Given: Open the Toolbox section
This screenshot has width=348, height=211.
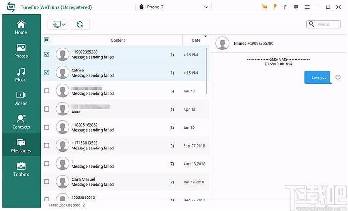Looking at the screenshot, I should tap(21, 169).
